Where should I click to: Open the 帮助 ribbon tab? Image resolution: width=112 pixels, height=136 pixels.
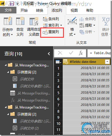coord(90,10)
